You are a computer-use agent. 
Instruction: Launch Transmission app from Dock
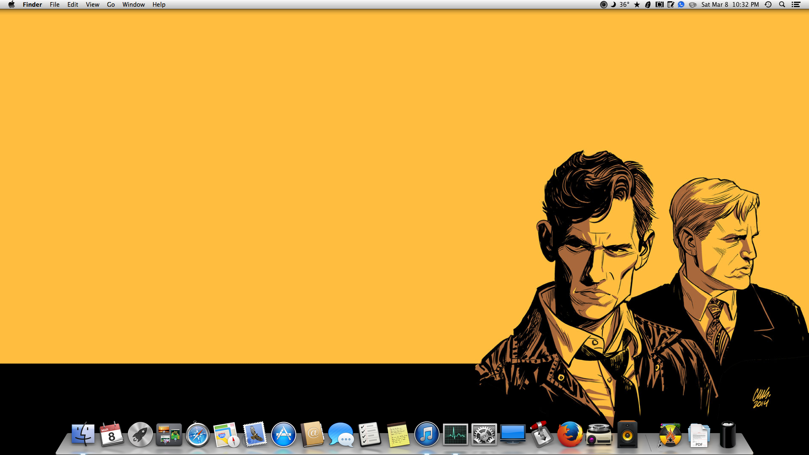click(541, 434)
